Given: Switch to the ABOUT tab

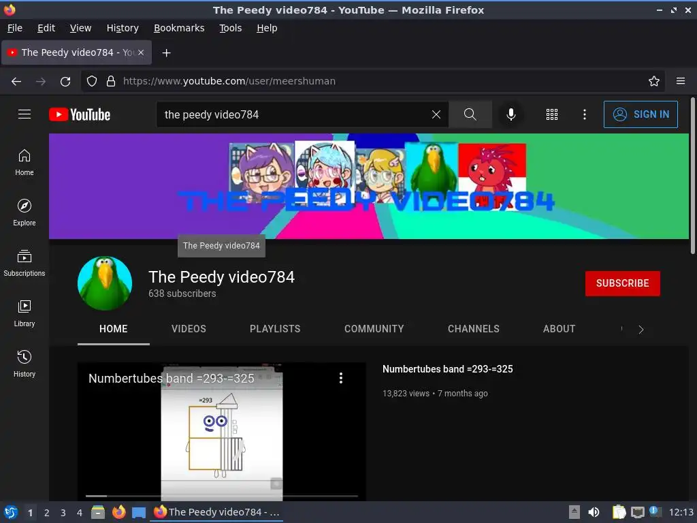Looking at the screenshot, I should pos(560,329).
